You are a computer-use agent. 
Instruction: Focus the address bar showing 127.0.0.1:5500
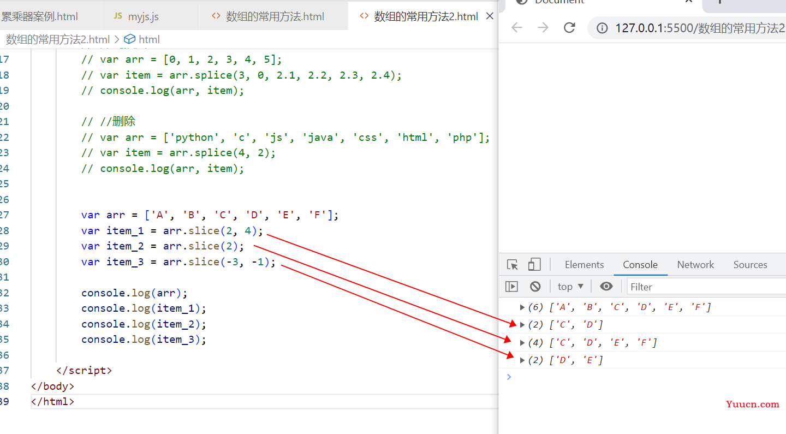point(700,28)
